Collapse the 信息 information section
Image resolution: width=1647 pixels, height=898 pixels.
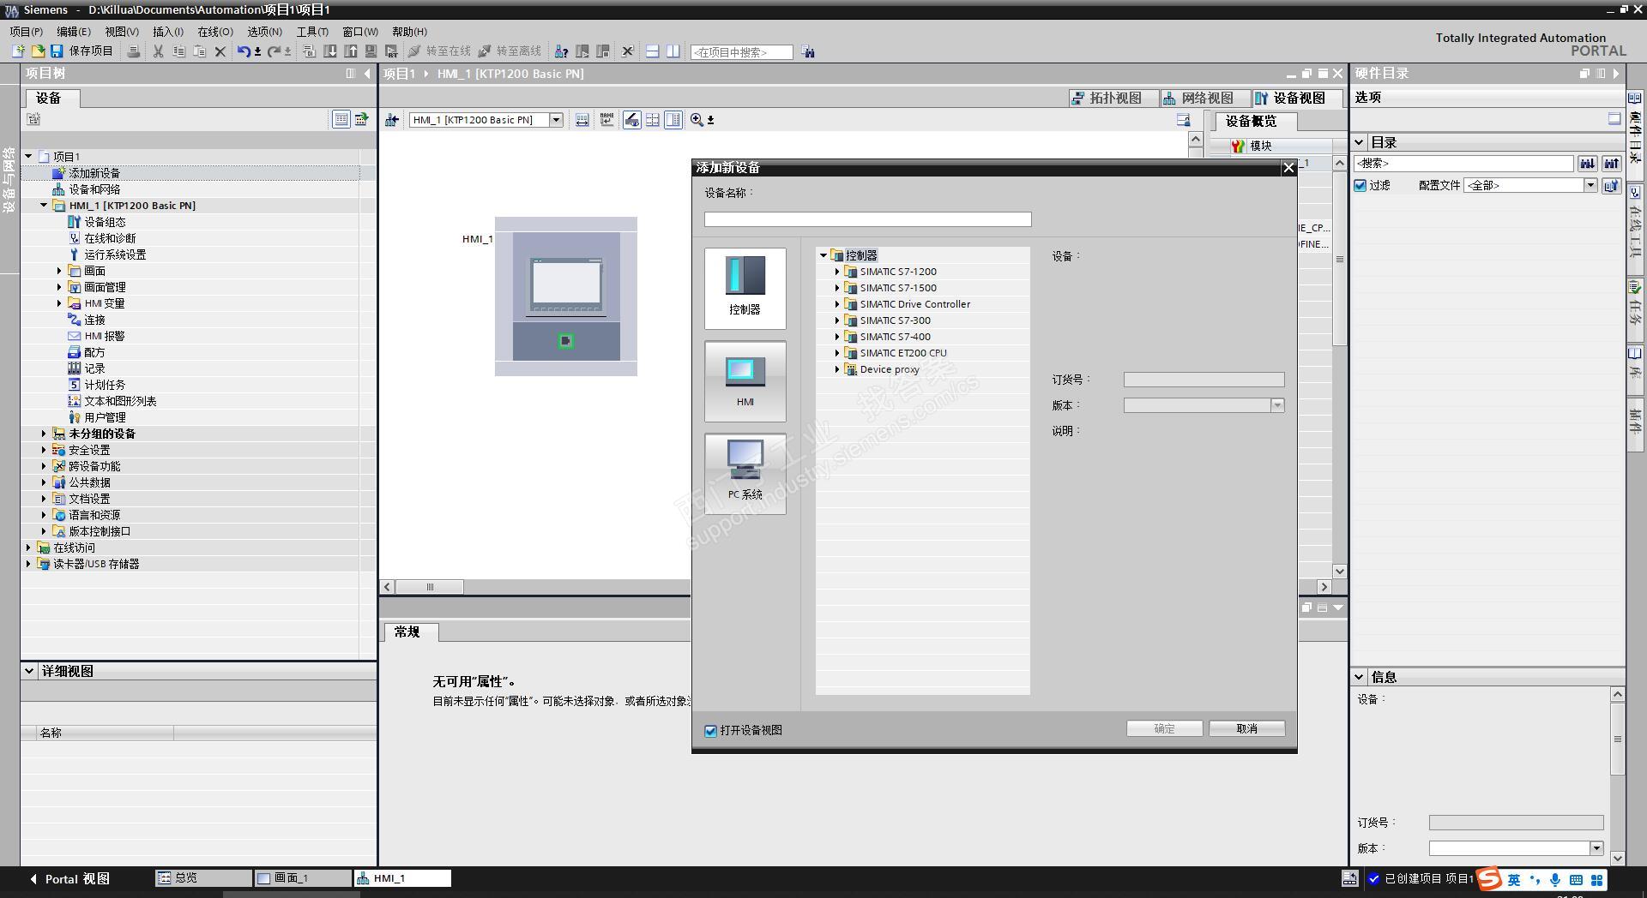pyautogui.click(x=1359, y=677)
